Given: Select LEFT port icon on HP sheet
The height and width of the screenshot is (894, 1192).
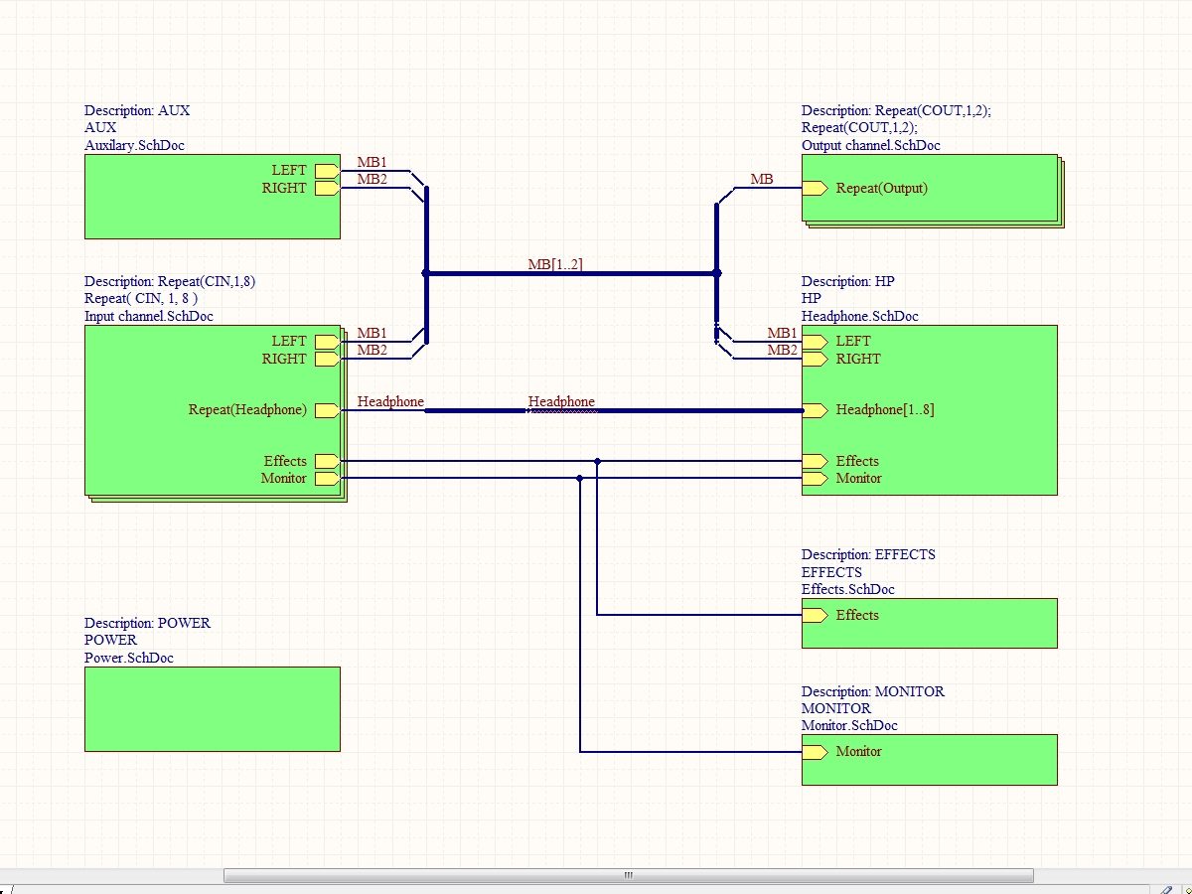Looking at the screenshot, I should 815,342.
